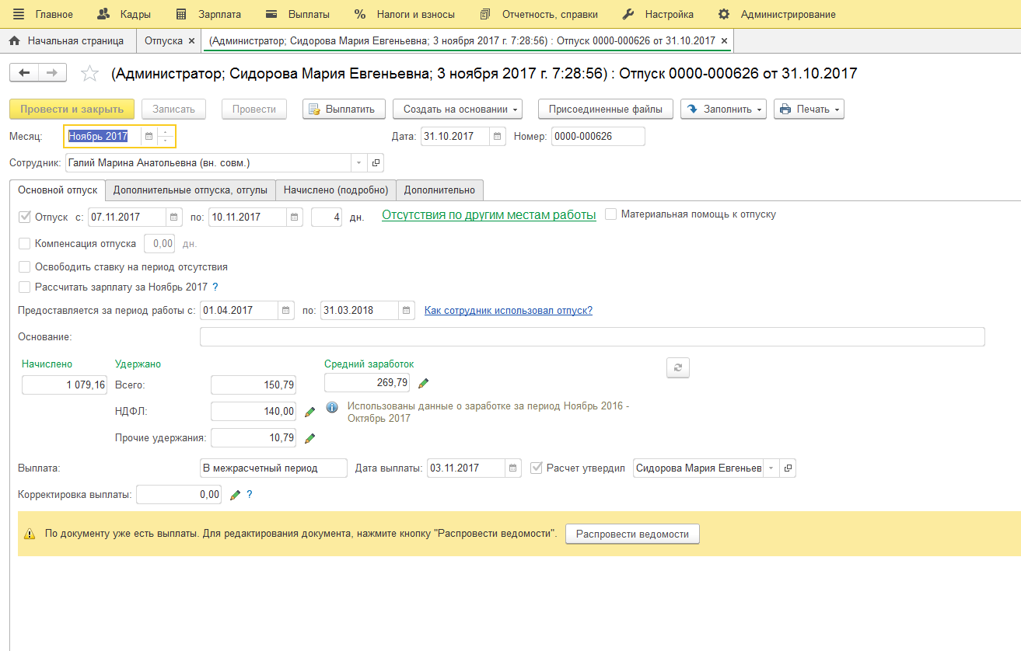Toggle Материальная помощь к отпуску checkbox
Image resolution: width=1021 pixels, height=651 pixels.
click(611, 214)
